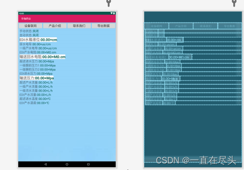Image resolution: width=244 pixels, height=170 pixels.
Task: Select the highlighted 输送压力 text row
Action: point(37,78)
